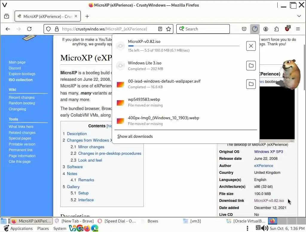Open a new tab

tap(87, 16)
